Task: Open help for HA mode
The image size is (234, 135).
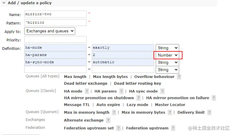Action: coord(87,91)
